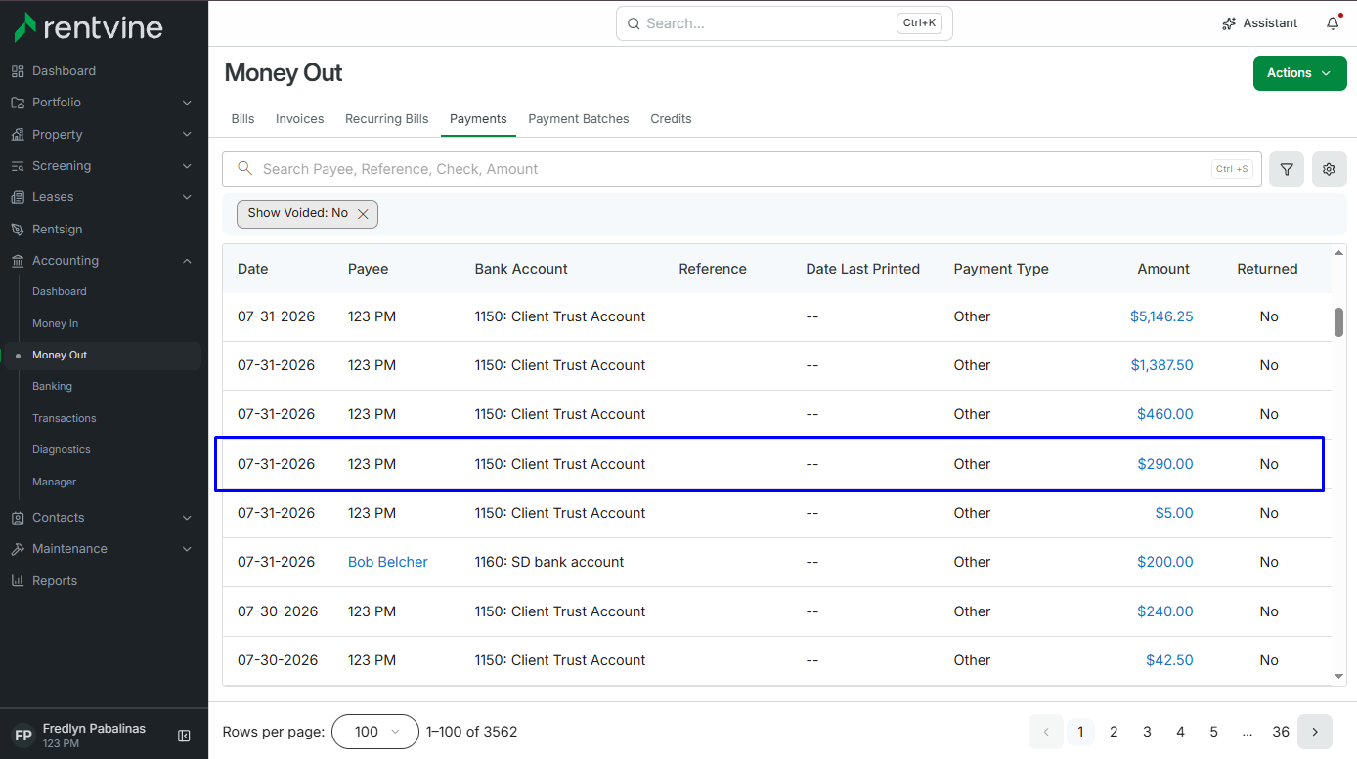This screenshot has height=759, width=1357.
Task: Click the global Search field
Action: [784, 23]
